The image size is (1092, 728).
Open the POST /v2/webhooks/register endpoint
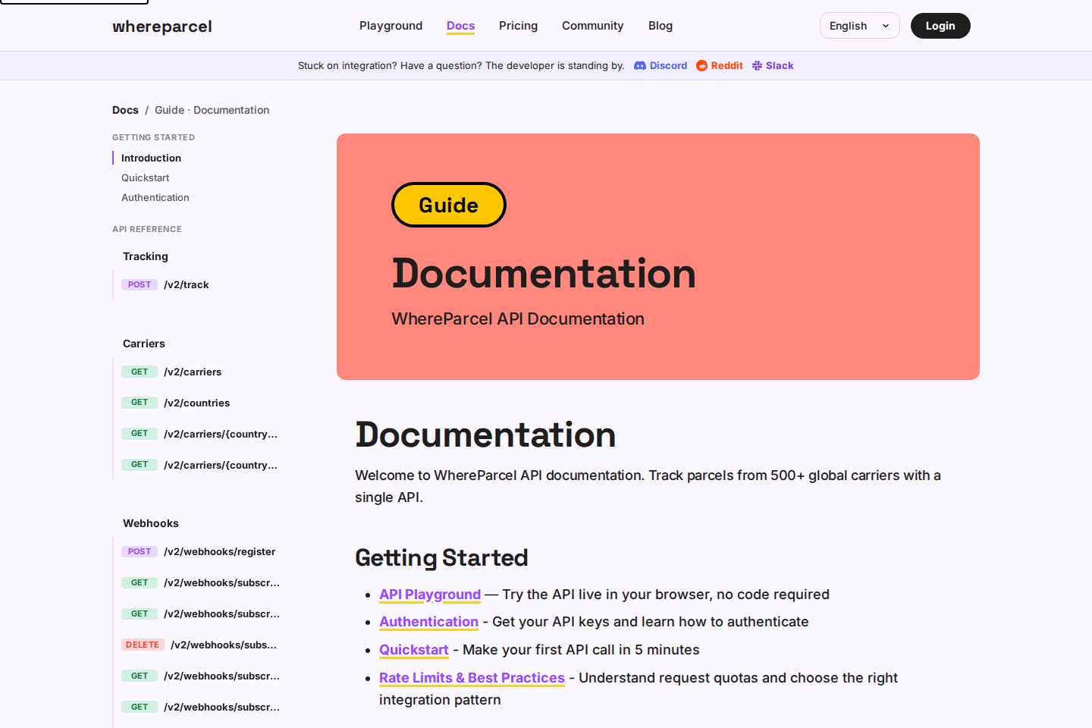(198, 551)
